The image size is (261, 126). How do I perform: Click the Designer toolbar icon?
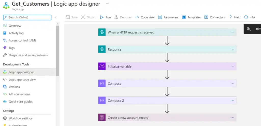(116, 17)
